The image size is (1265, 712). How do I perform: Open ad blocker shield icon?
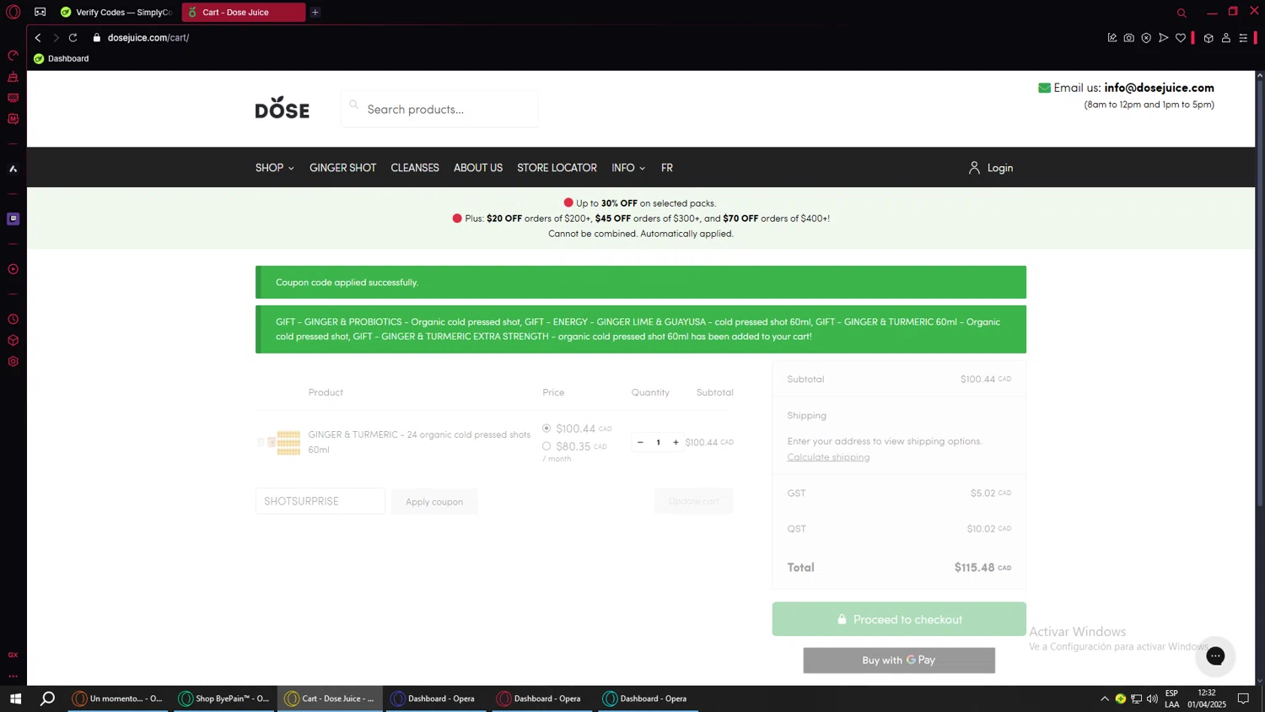point(1146,37)
